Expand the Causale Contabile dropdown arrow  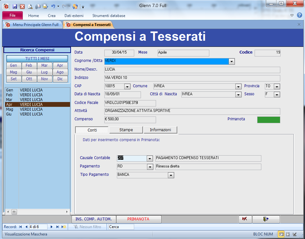pos(150,158)
